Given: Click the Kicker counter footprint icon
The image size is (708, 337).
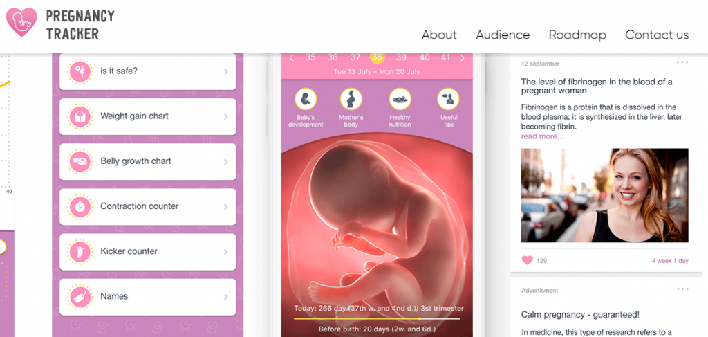Looking at the screenshot, I should (x=80, y=252).
